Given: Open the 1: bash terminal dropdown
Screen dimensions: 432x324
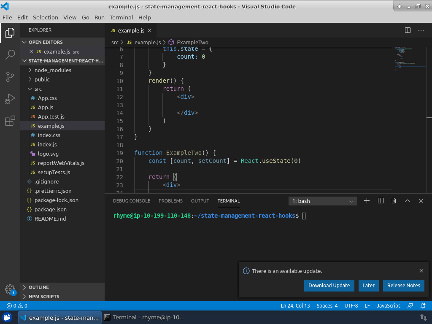Looking at the screenshot, I should [323, 201].
